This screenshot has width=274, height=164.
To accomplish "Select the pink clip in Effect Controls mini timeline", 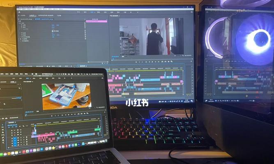I will (97, 21).
